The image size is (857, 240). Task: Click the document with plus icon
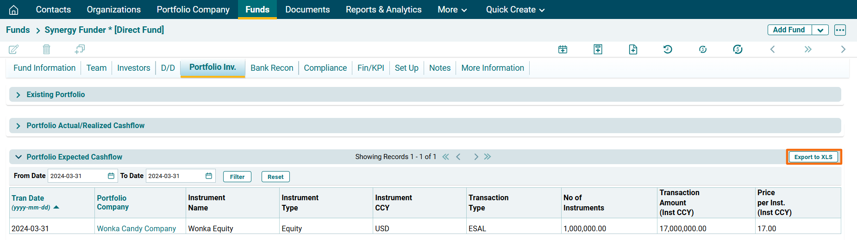click(633, 49)
